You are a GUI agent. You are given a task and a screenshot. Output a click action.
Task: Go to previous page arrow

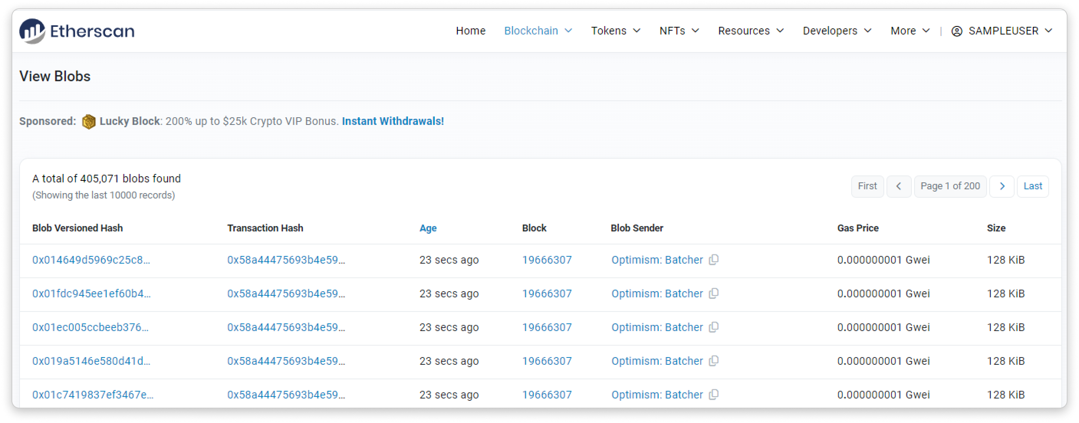[898, 186]
